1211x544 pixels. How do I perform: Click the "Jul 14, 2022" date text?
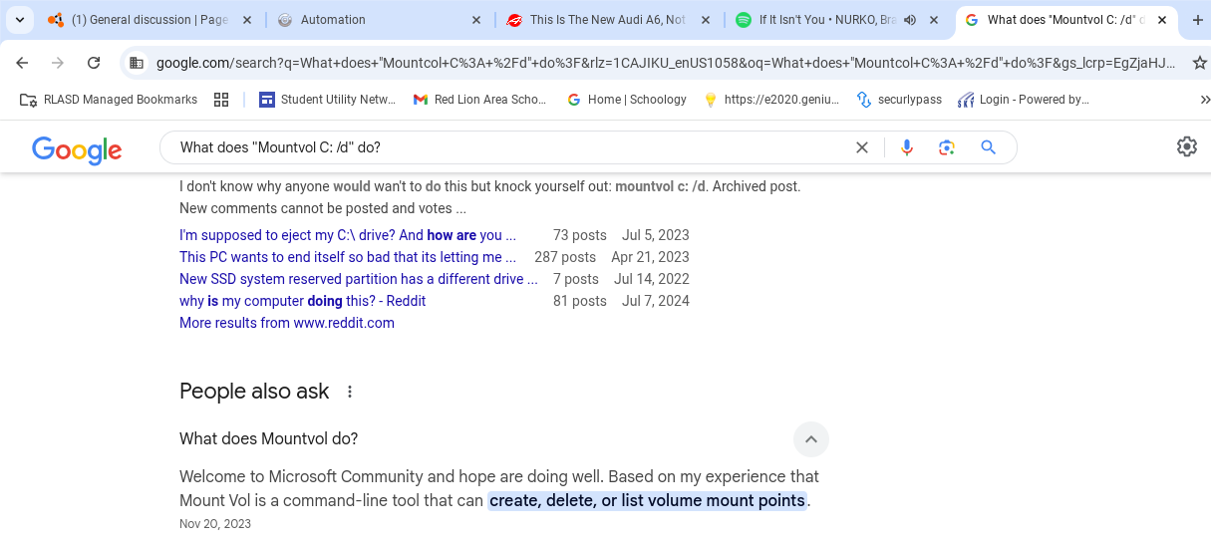(x=652, y=279)
